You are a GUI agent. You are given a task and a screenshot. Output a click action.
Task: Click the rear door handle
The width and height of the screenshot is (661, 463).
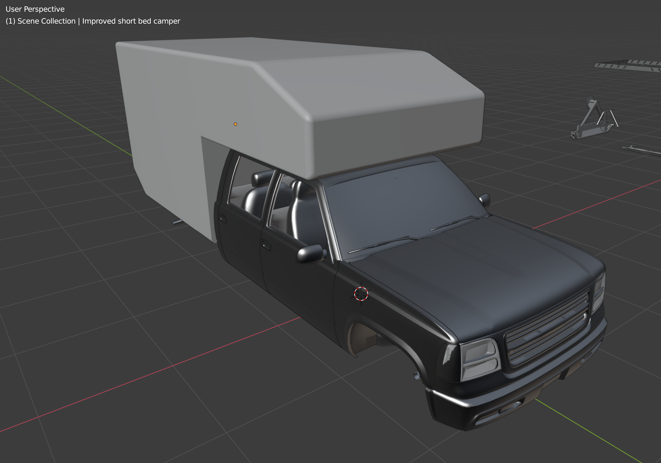coord(223,218)
